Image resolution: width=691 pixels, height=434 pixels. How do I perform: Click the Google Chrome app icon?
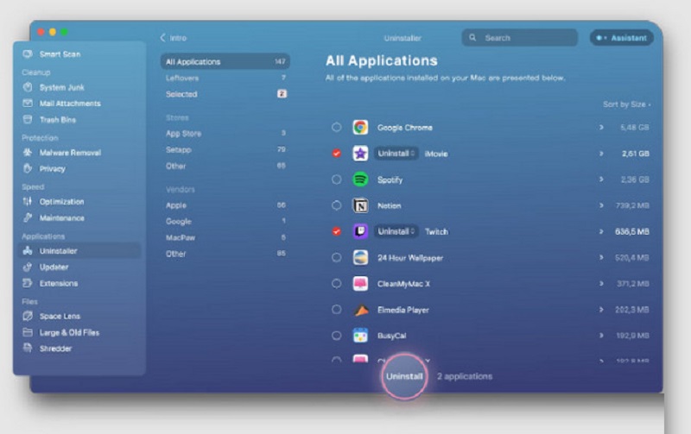360,128
